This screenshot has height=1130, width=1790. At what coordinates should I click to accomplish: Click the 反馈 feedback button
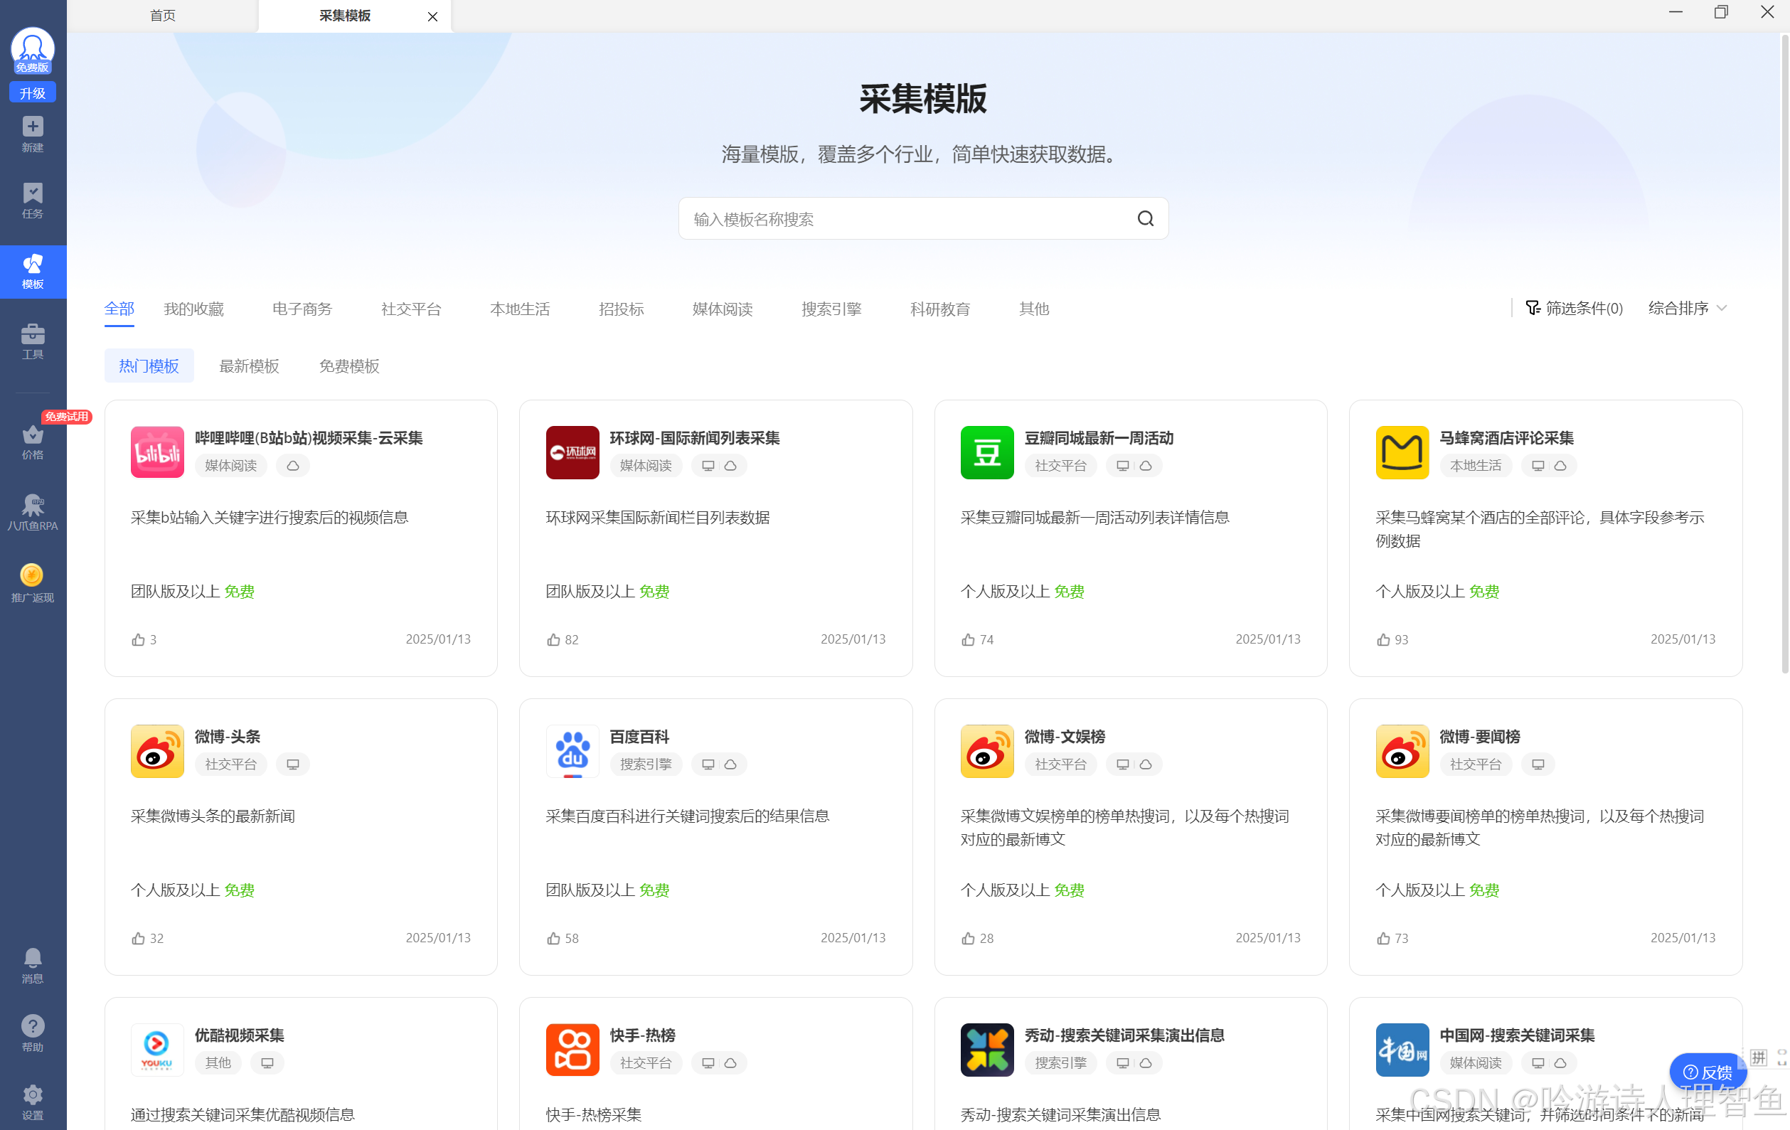pyautogui.click(x=1707, y=1072)
